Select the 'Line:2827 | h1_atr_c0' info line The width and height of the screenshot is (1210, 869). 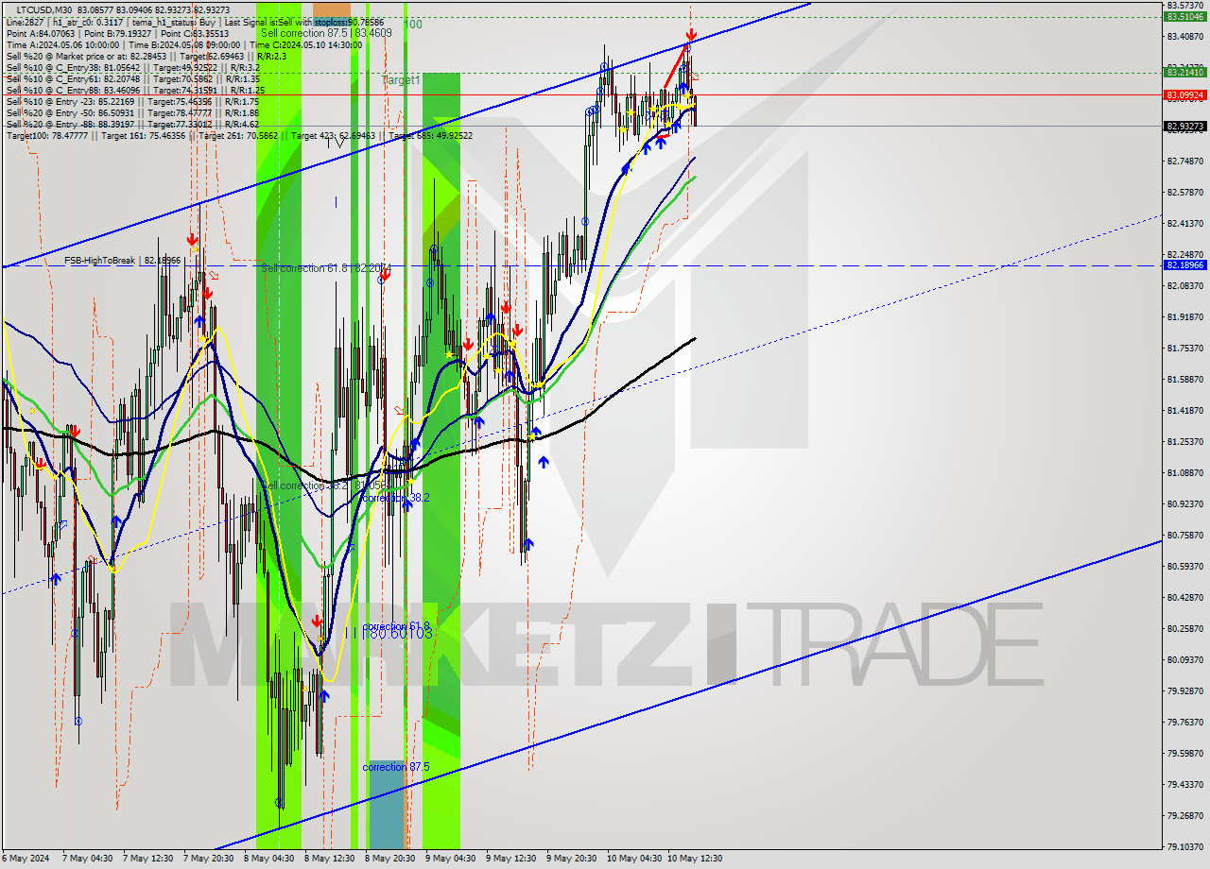pyautogui.click(x=196, y=21)
